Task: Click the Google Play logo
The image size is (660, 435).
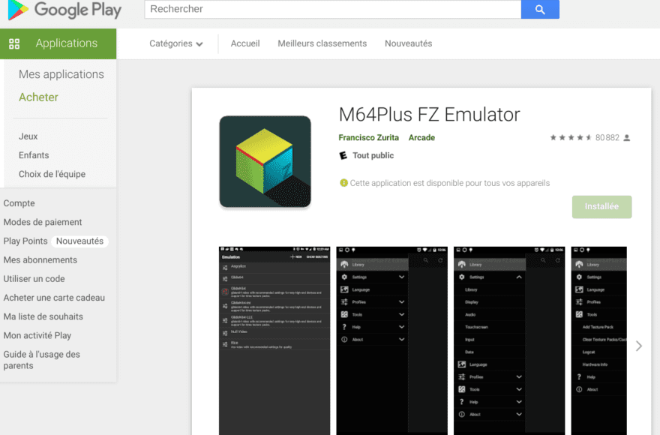Action: (64, 10)
